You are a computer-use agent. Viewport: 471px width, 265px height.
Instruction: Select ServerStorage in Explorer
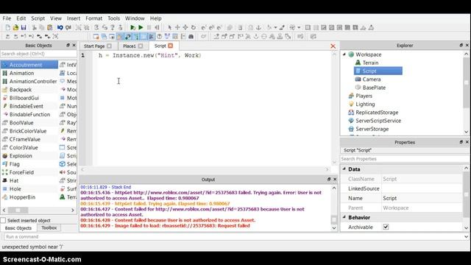pos(372,129)
